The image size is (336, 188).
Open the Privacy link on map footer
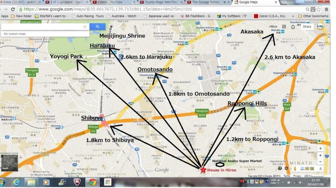pyautogui.click(x=297, y=176)
